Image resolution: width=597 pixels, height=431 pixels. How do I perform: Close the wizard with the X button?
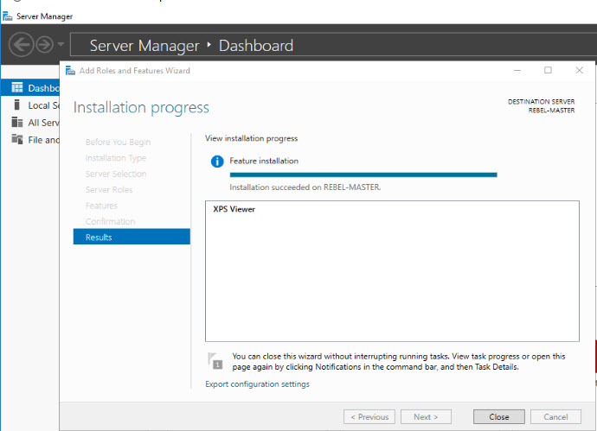click(579, 70)
